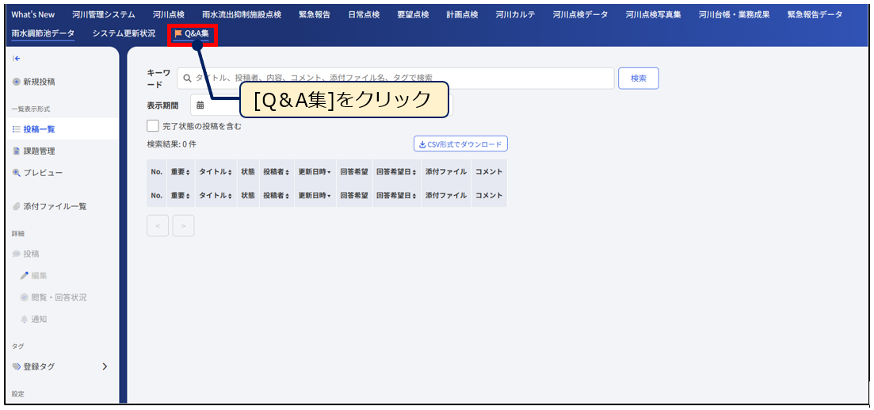Image resolution: width=874 pixels, height=410 pixels.
Task: Sort by 投稿者 in upper header row
Action: tap(277, 172)
